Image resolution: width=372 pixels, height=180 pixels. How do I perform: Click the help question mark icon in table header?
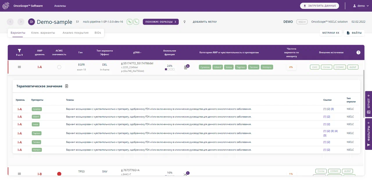(x=358, y=53)
